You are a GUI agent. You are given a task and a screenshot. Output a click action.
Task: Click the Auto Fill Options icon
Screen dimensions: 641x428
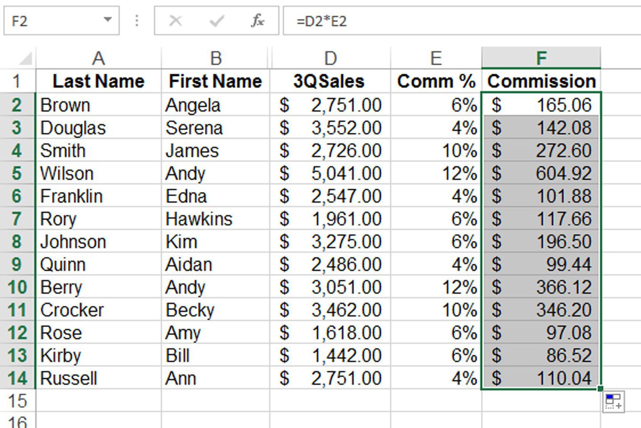pyautogui.click(x=614, y=401)
